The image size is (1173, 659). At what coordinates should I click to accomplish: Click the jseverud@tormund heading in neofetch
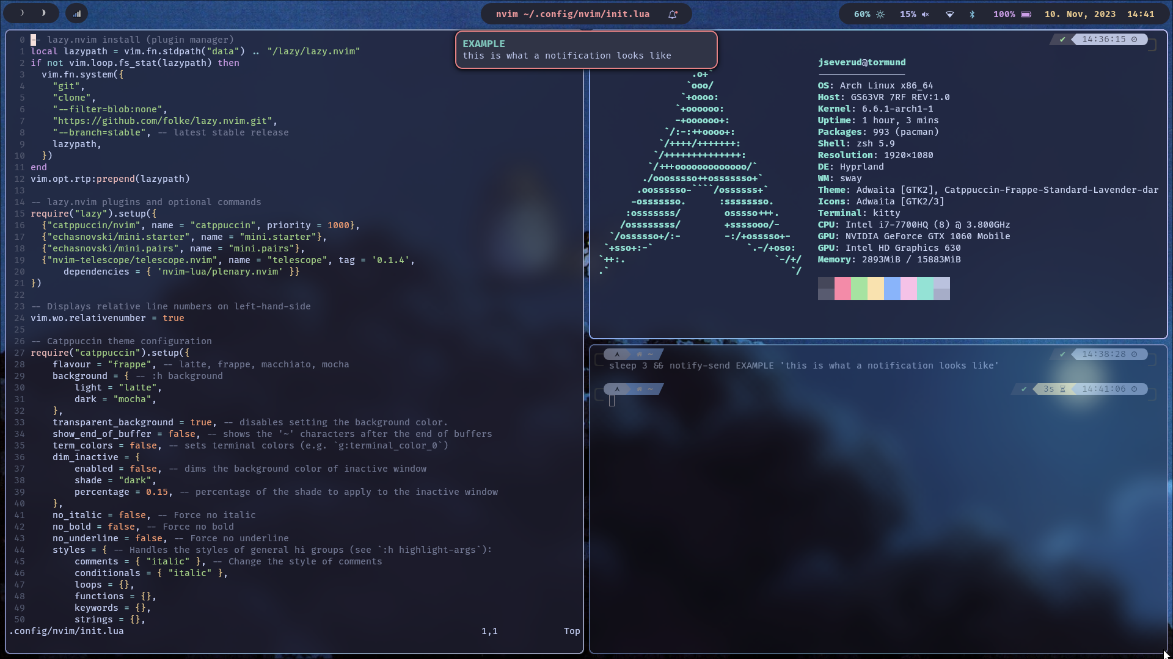tap(861, 62)
